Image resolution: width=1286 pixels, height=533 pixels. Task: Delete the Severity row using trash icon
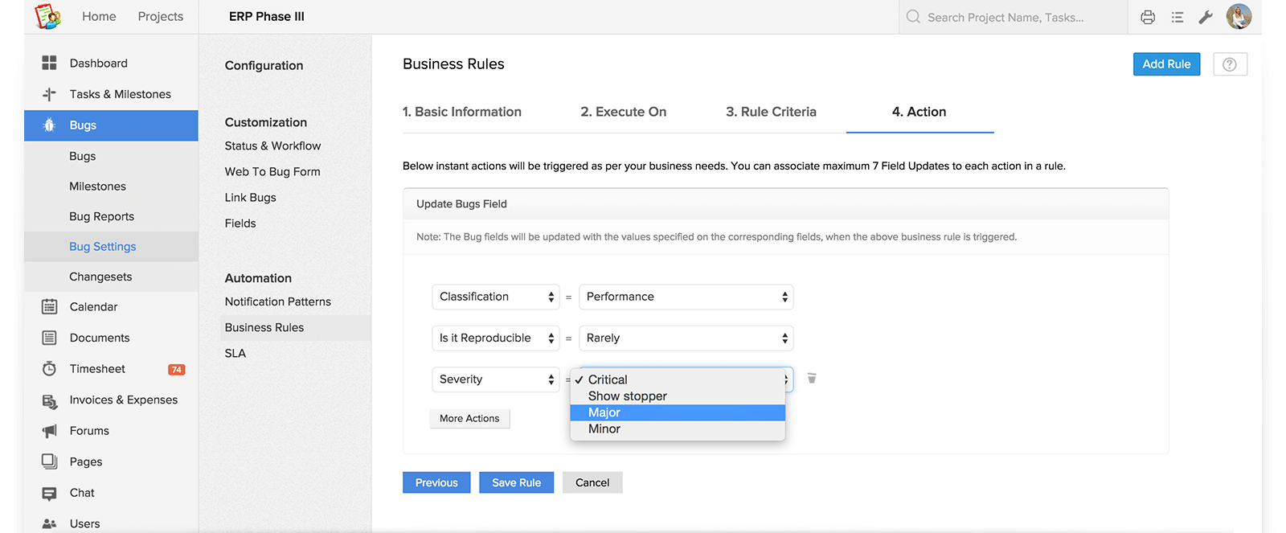tap(812, 379)
